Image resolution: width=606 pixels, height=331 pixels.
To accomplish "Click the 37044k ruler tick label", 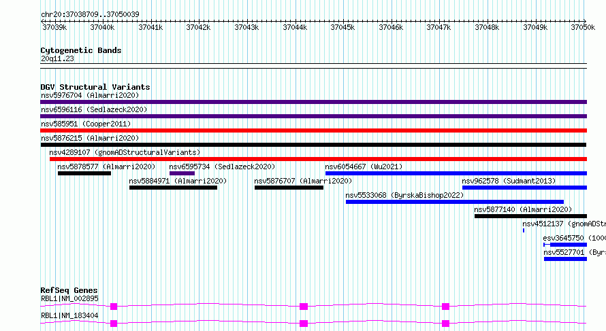I will 295,27.
